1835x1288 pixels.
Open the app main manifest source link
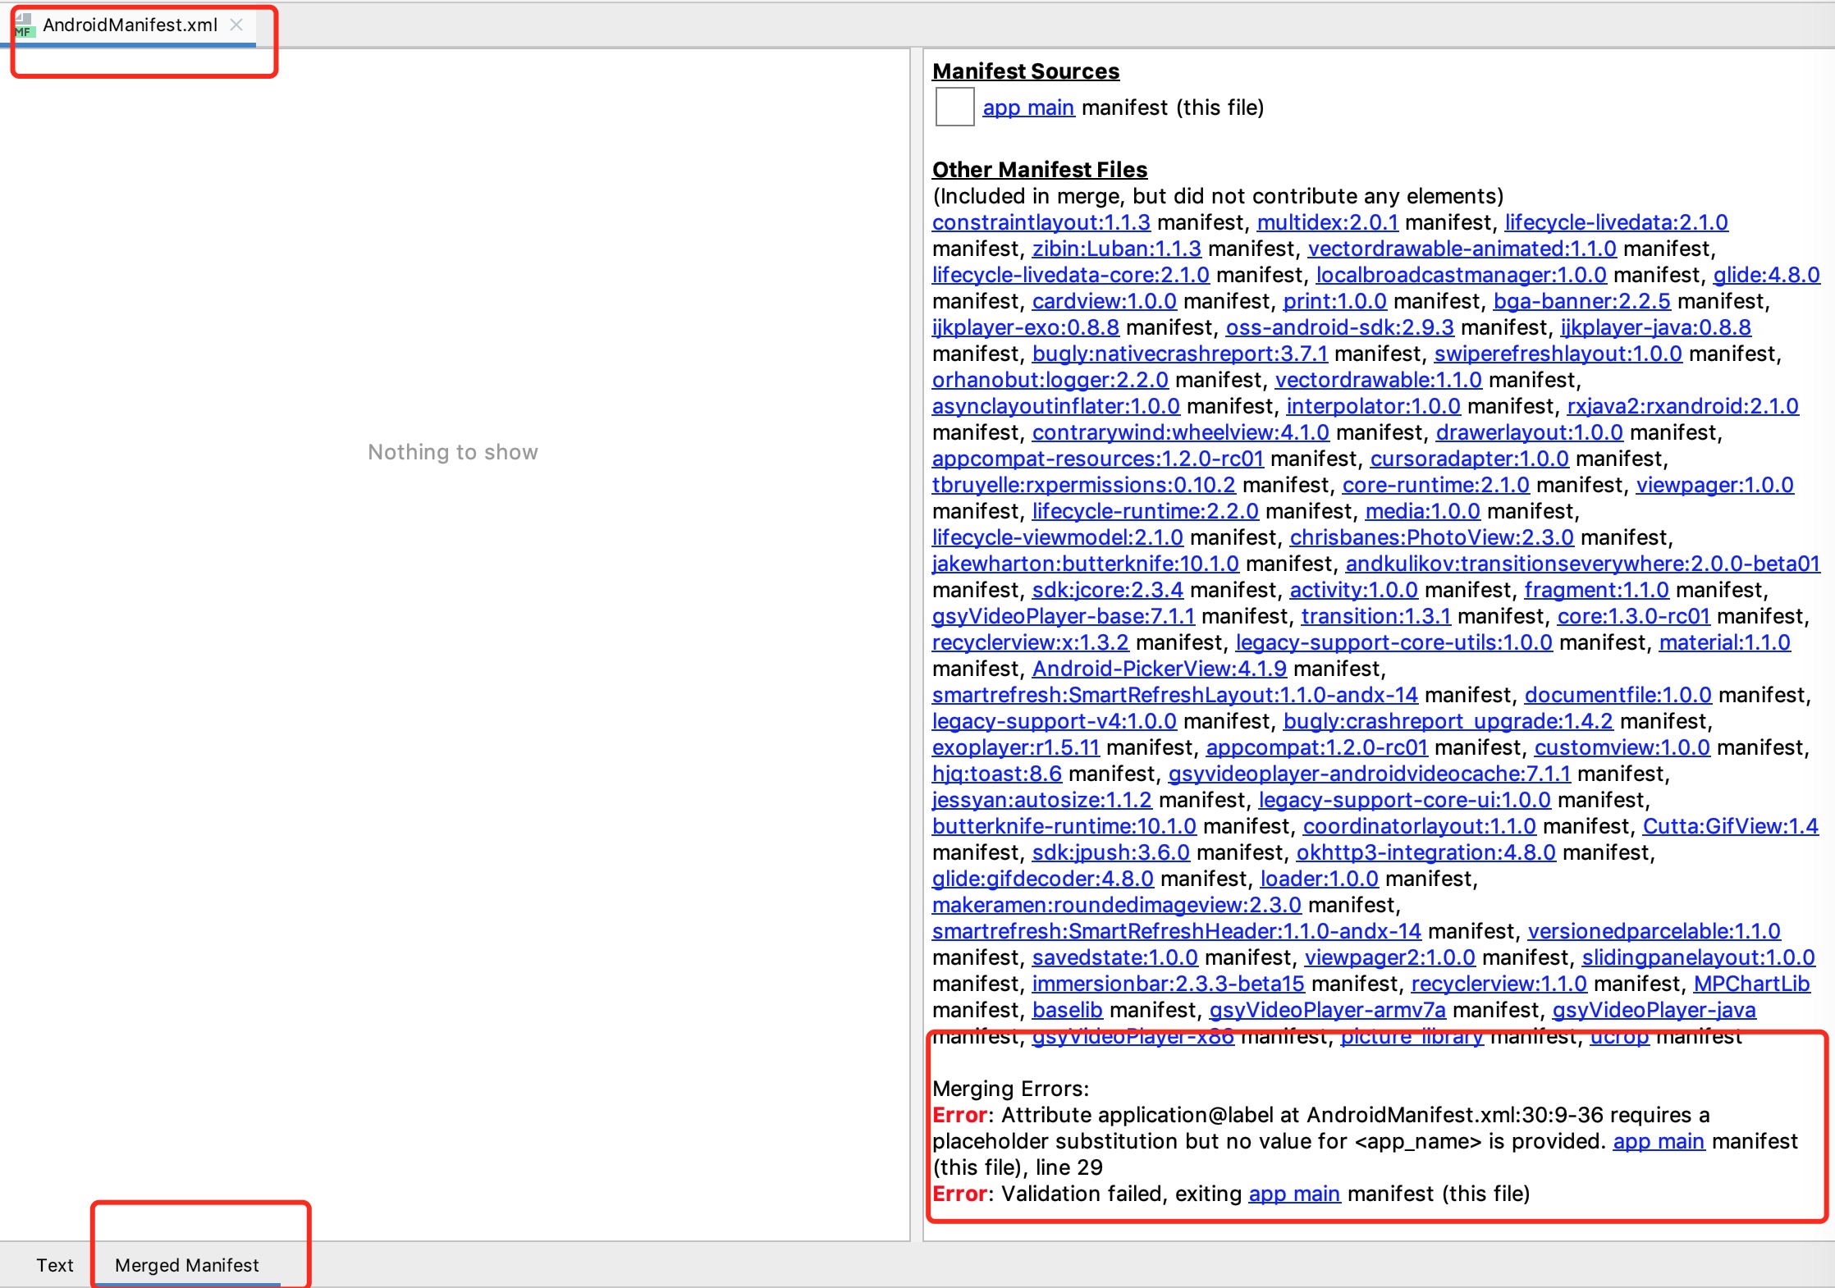[x=1028, y=107]
